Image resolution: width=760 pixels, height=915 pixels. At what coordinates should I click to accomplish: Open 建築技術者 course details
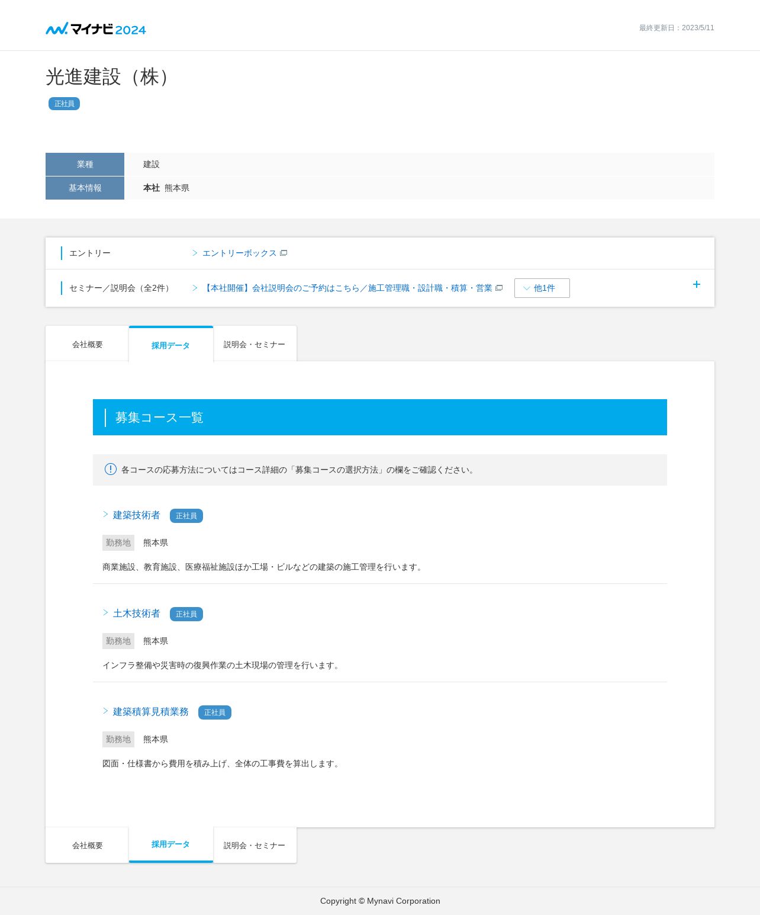click(136, 515)
